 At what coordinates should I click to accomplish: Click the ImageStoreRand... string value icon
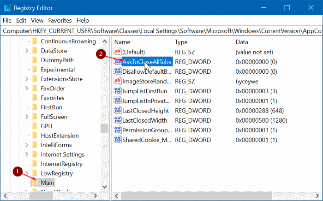point(118,81)
